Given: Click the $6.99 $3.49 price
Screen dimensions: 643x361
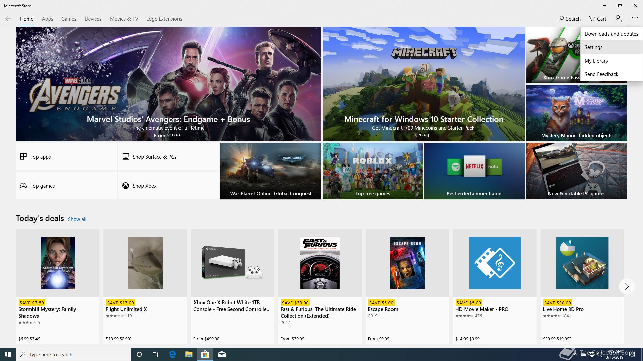Looking at the screenshot, I should coord(29,339).
